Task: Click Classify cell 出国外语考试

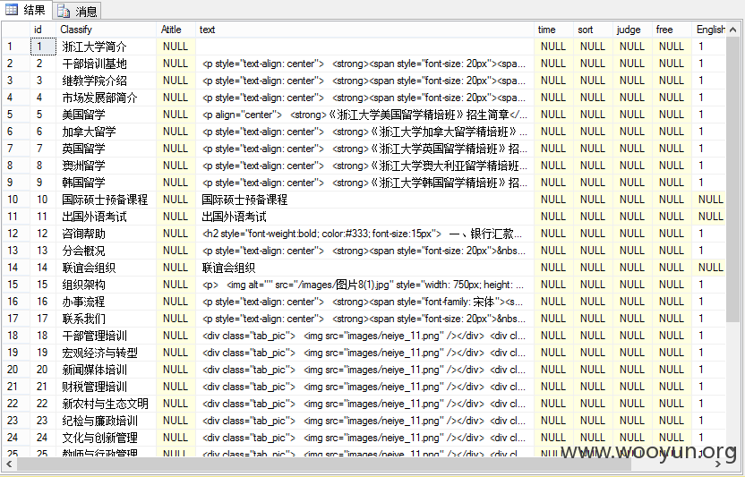Action: click(x=106, y=217)
